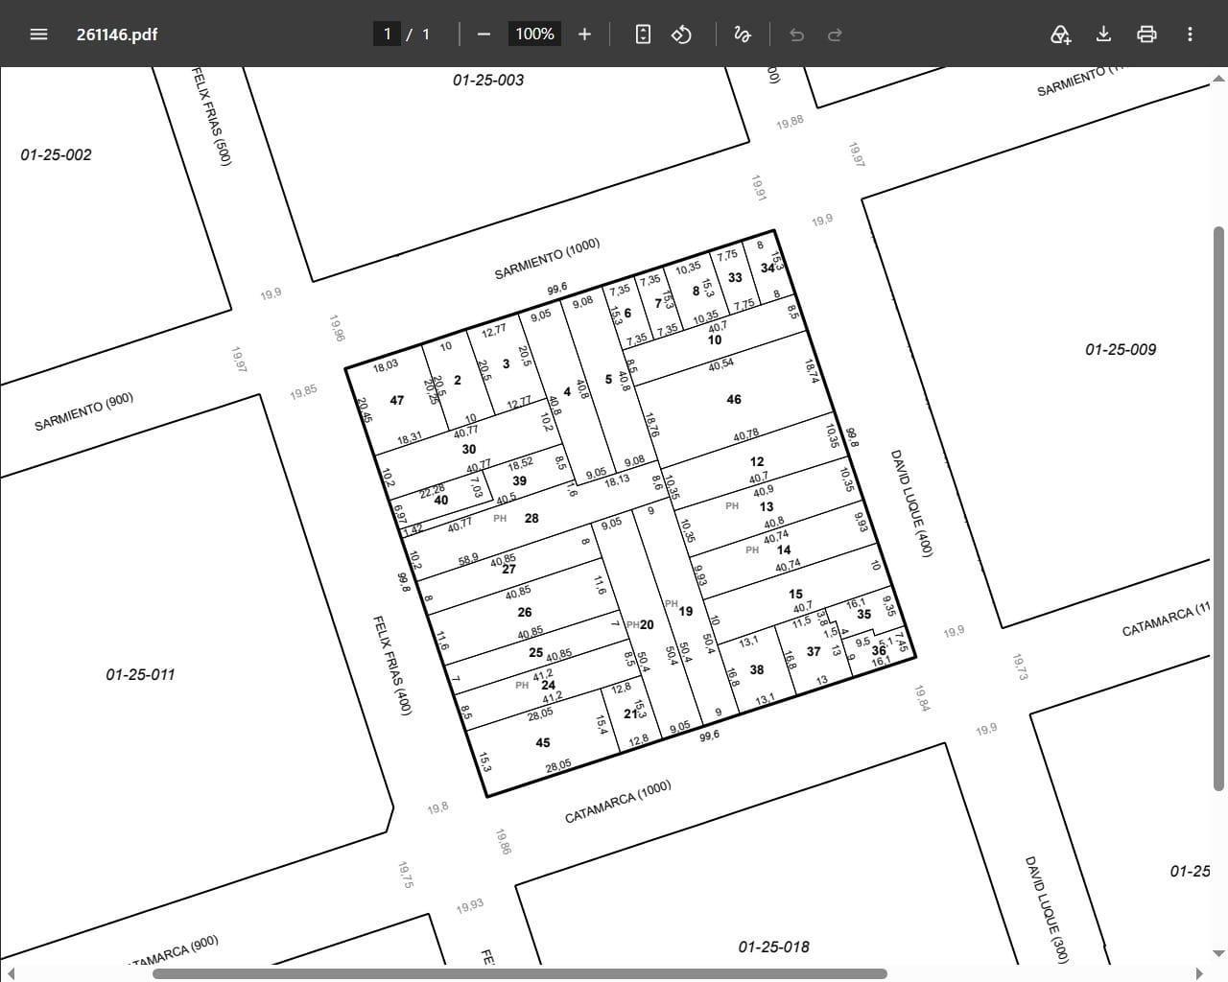Save the PDF to Google Drive
Image resolution: width=1228 pixels, height=982 pixels.
(x=1060, y=35)
